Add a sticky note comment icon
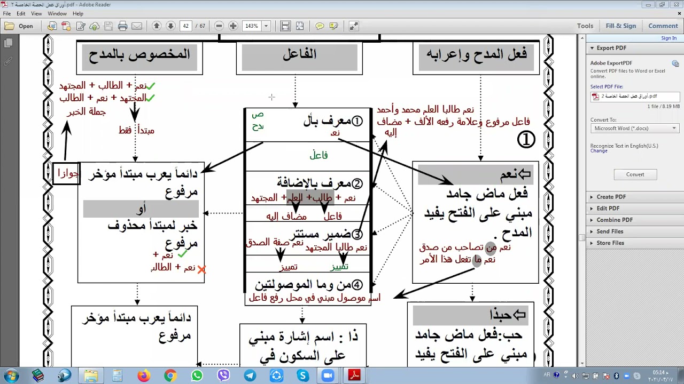 pos(320,26)
